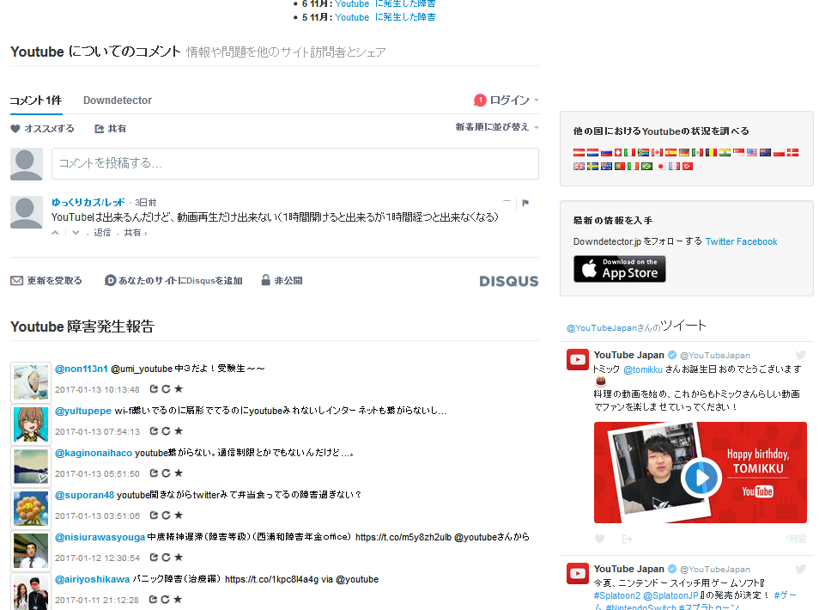Screen dimensions: 819x610
Task: Click favorite star on @kaginonaihaco tweet
Action: (x=179, y=473)
